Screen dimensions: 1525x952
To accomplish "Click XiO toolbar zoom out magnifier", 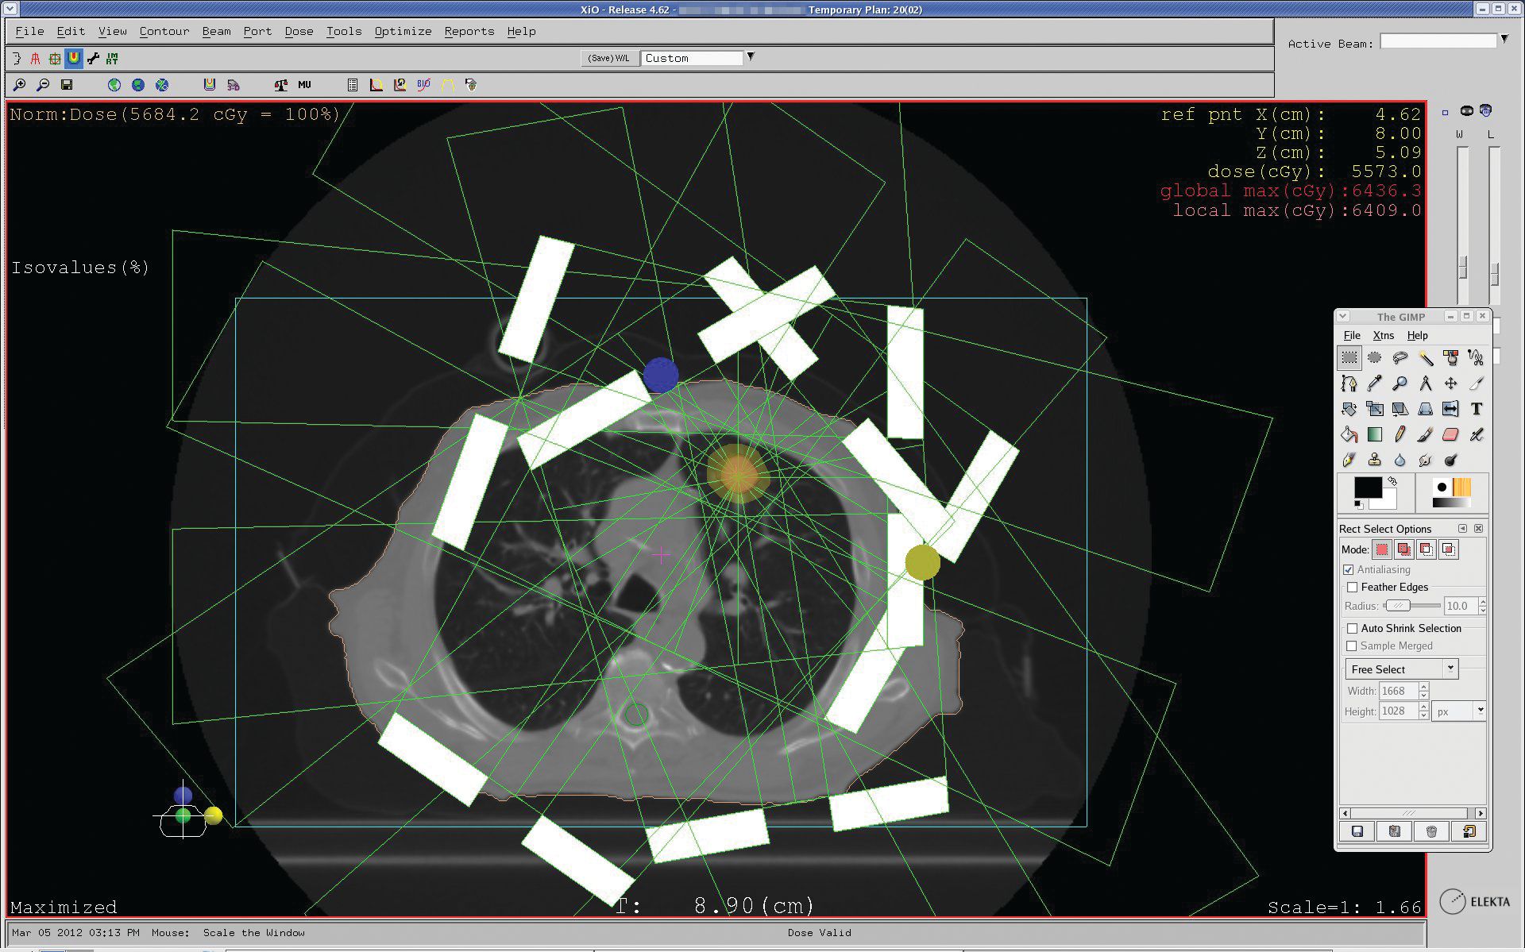I will pos(44,84).
